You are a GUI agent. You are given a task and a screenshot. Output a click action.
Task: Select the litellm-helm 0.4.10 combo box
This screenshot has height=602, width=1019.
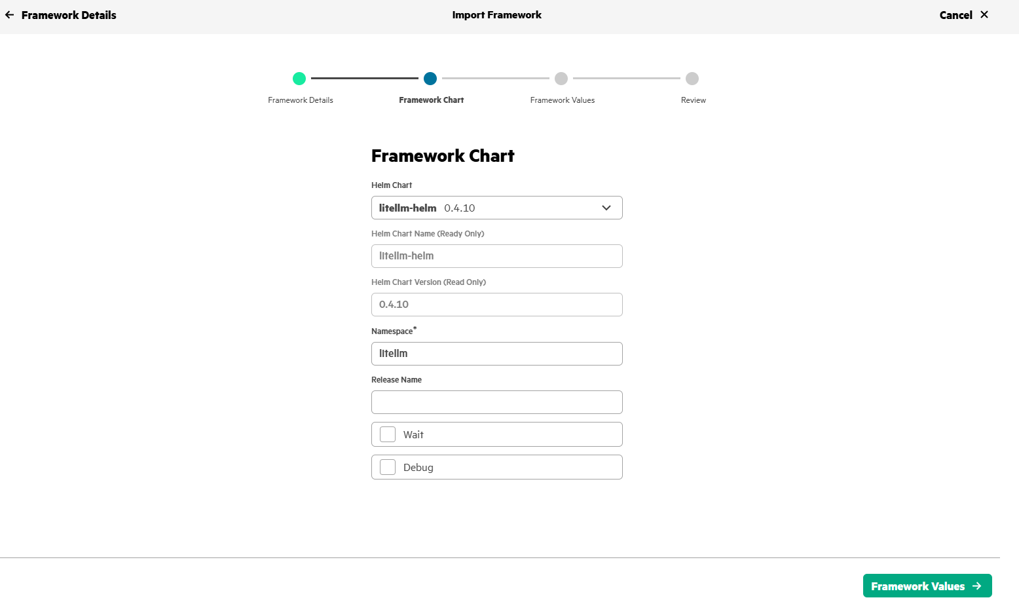tap(496, 208)
